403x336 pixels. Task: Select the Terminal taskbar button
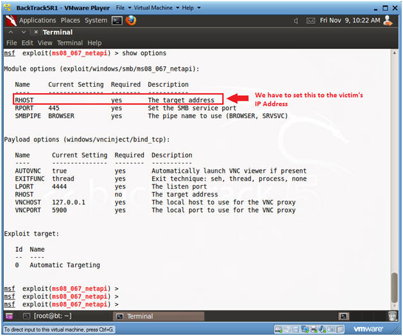(159, 316)
